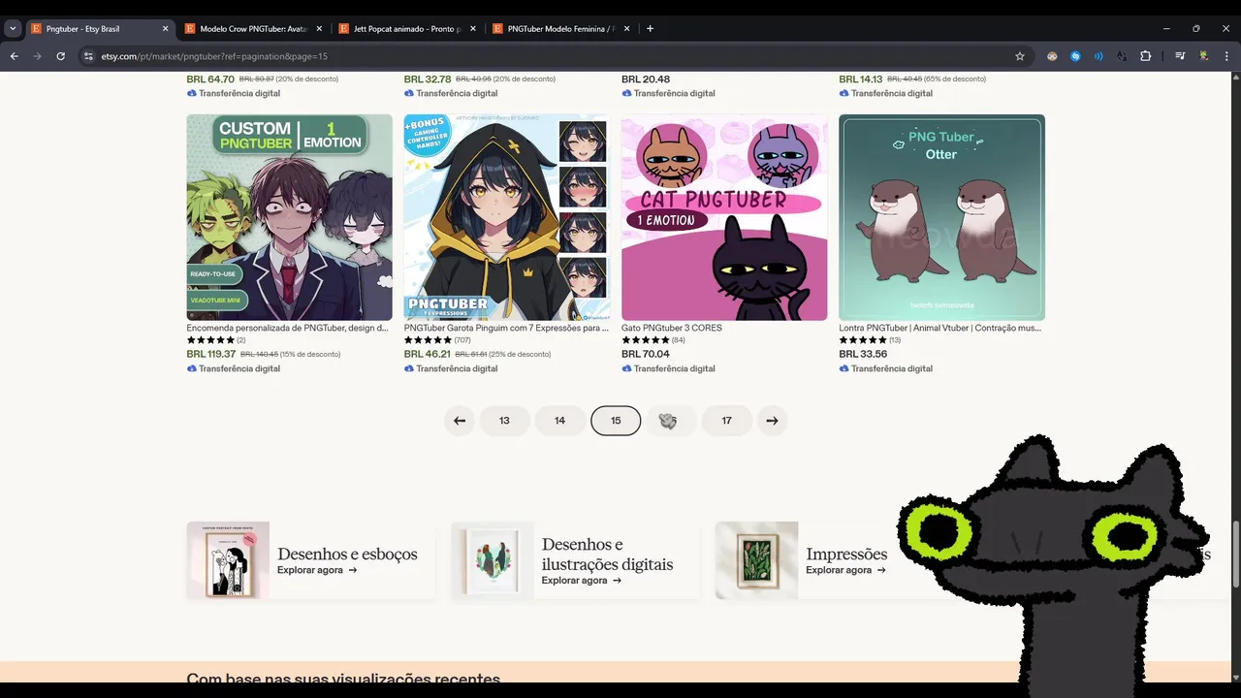Switch to the PNGTuber Modelo Feminina tab

pos(561,29)
